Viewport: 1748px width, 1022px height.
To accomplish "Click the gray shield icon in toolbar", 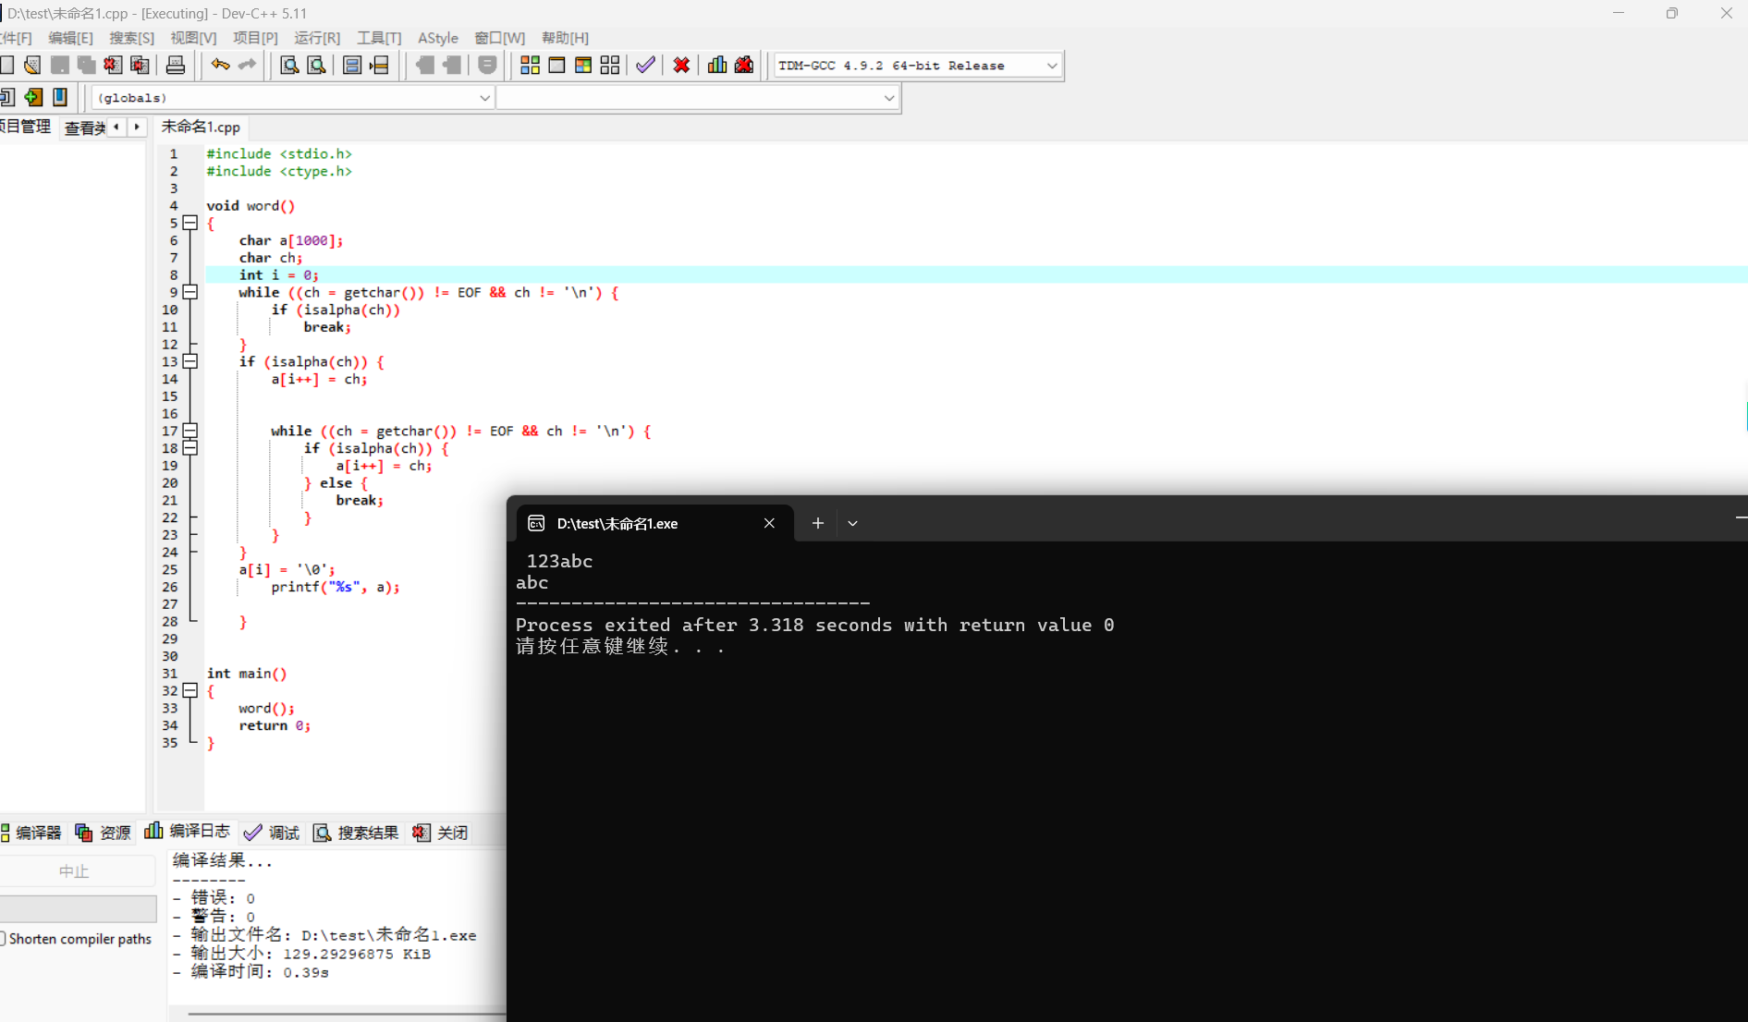I will pyautogui.click(x=487, y=65).
